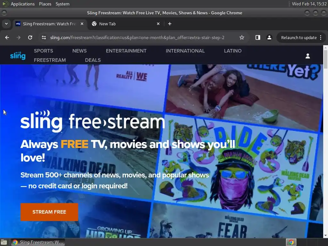This screenshot has height=246, width=328.
Task: Click 'Stream 500+ channels of news' text
Action: (x=115, y=180)
